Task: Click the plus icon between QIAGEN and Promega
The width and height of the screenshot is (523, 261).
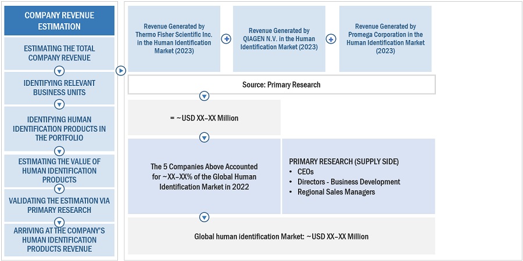Action: [331, 39]
